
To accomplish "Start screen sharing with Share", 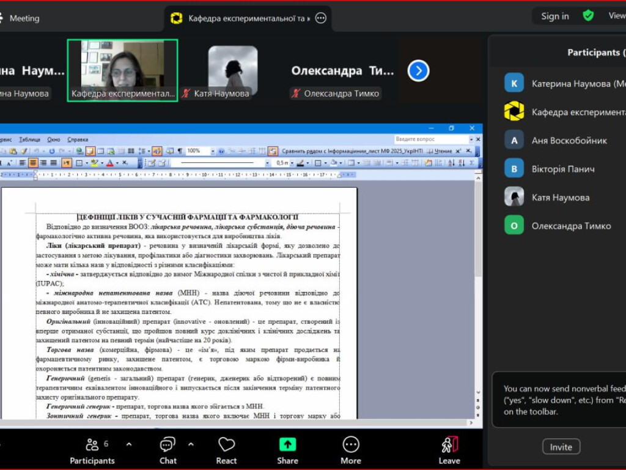I will click(287, 450).
